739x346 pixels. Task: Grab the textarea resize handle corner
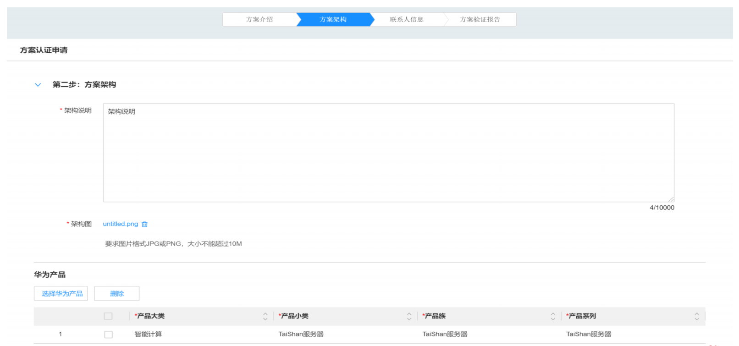coord(671,199)
